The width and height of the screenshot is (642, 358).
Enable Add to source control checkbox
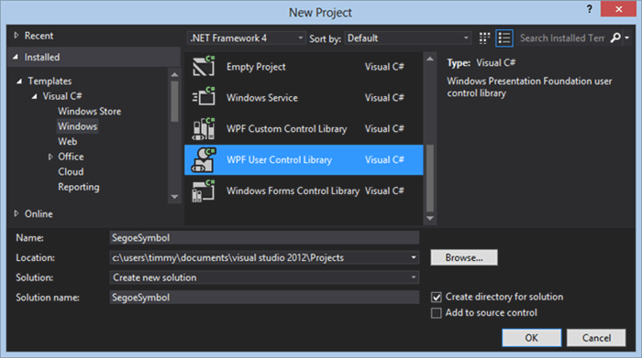437,313
